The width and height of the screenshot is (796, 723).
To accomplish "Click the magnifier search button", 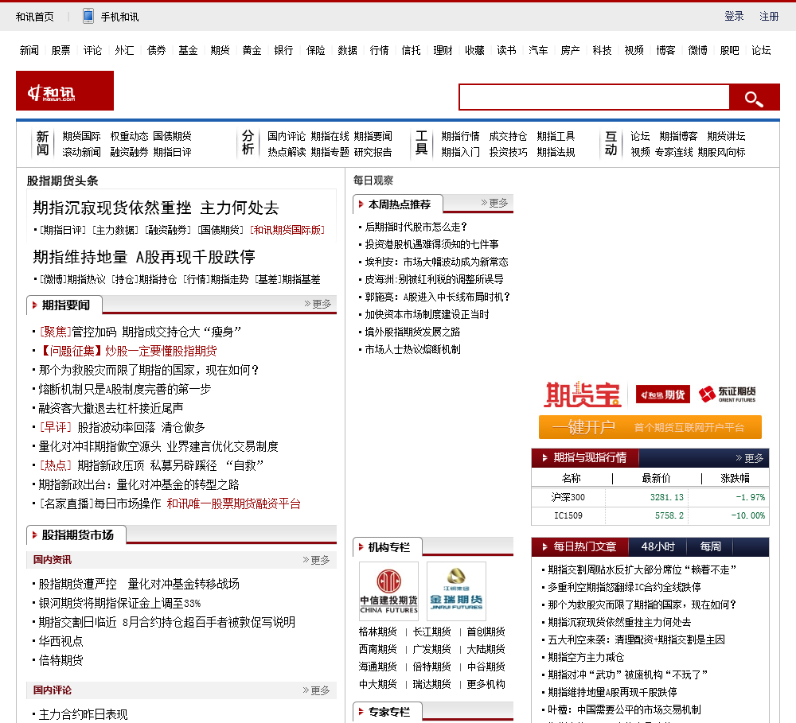I will 754,97.
